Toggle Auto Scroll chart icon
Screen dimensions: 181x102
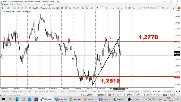point(83,8)
